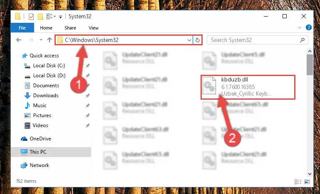The height and width of the screenshot is (194, 320).
Task: Switch to large icons view button
Action: (307, 182)
